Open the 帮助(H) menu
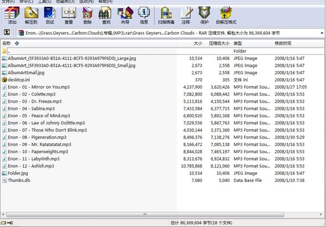This screenshot has width=326, height=227. pos(105,2)
